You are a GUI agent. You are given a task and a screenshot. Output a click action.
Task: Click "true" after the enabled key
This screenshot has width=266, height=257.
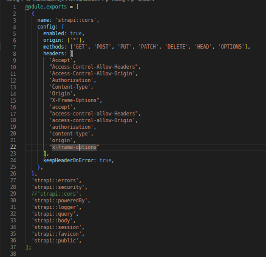pyautogui.click(x=76, y=33)
